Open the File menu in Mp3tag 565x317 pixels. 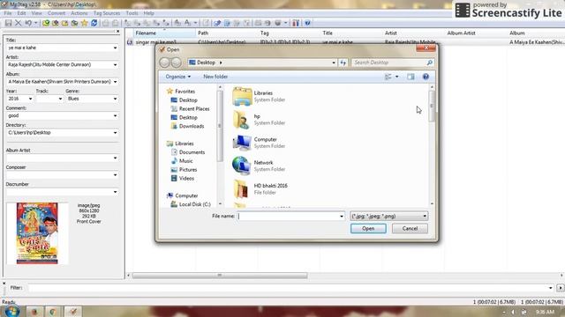click(x=8, y=13)
